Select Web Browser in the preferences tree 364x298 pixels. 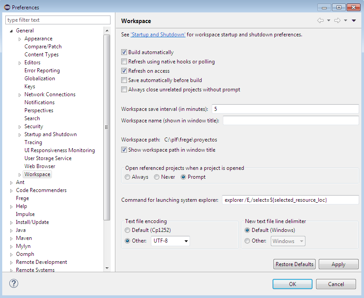(40, 166)
